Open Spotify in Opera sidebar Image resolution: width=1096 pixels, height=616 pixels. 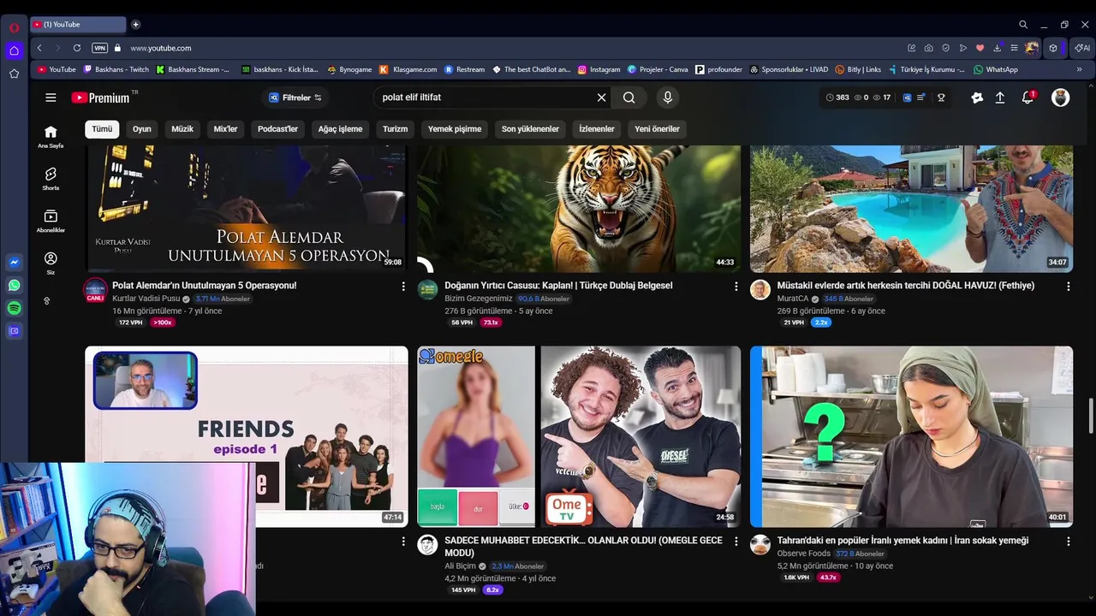pyautogui.click(x=15, y=308)
